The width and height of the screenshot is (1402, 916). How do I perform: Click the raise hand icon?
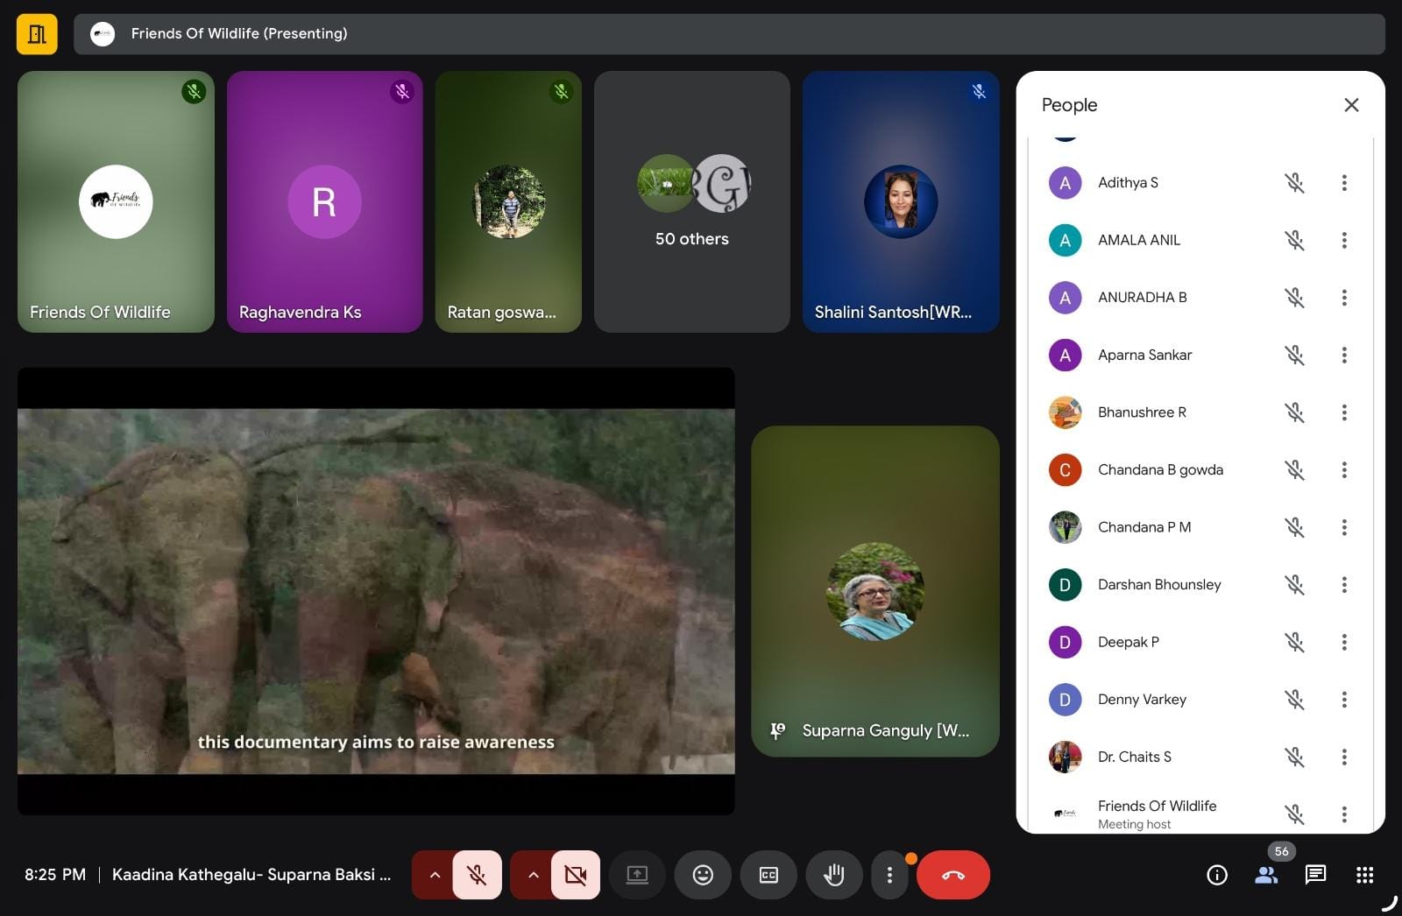click(x=833, y=875)
